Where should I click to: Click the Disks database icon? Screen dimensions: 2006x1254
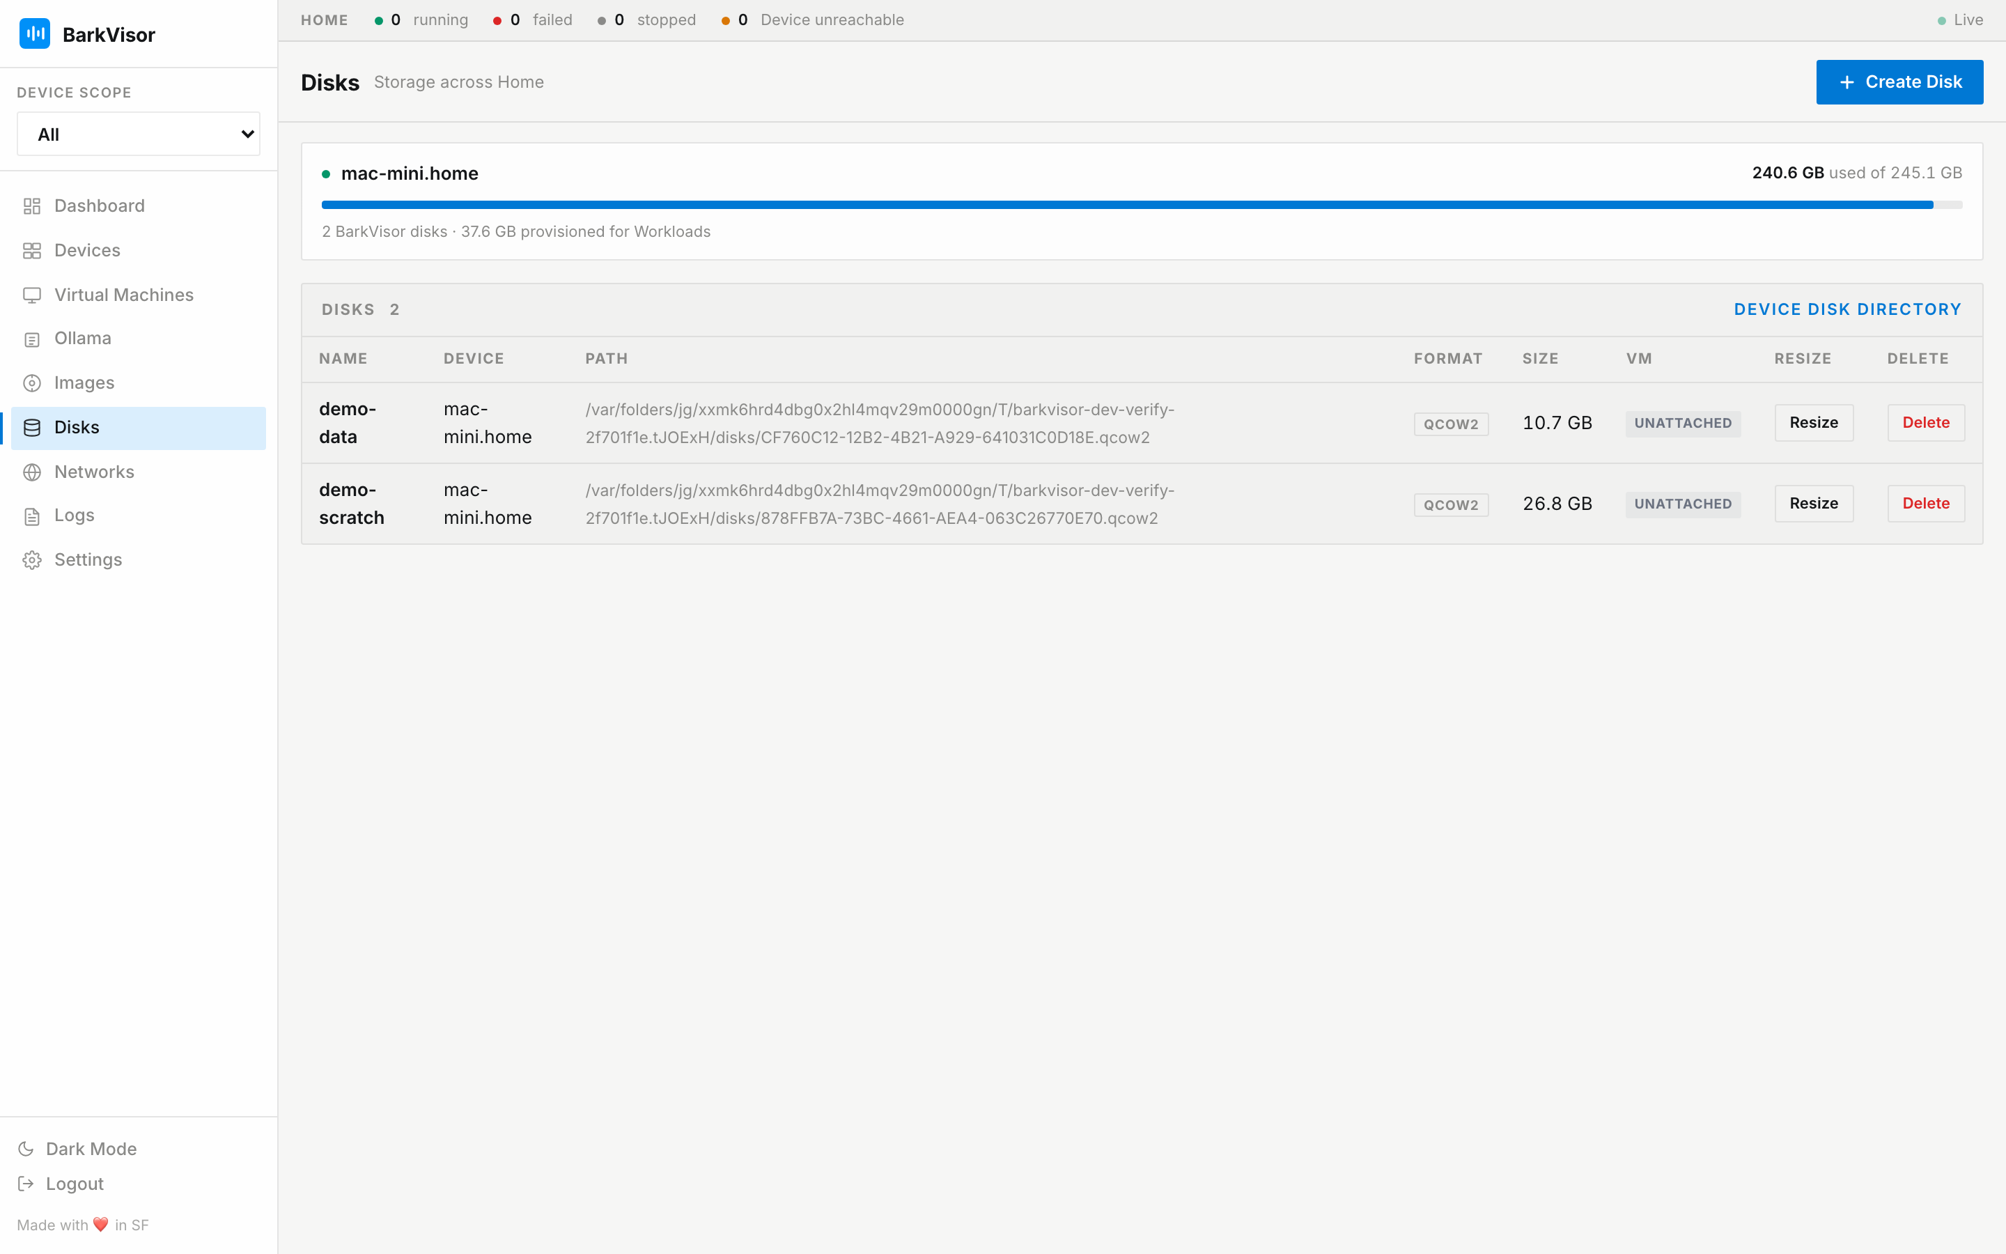coord(31,428)
